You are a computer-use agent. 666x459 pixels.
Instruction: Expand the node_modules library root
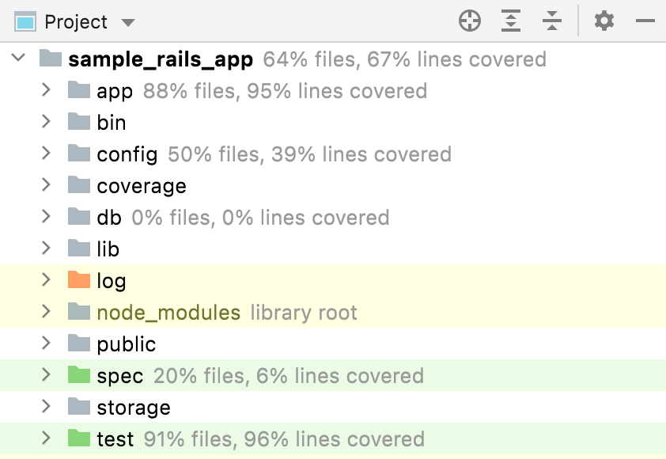pyautogui.click(x=46, y=312)
